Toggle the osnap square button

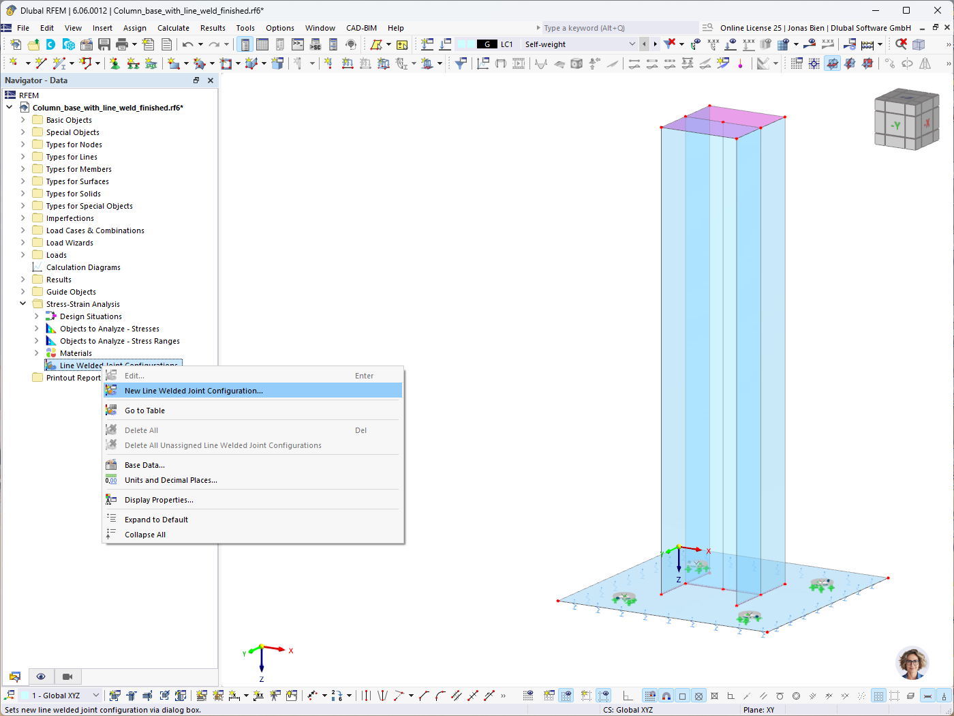click(x=682, y=696)
